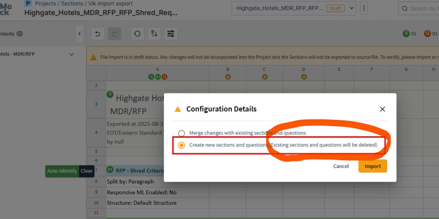This screenshot has width=439, height=219.
Task: Click the blue project icon in breadcrumb
Action: click(28, 4)
